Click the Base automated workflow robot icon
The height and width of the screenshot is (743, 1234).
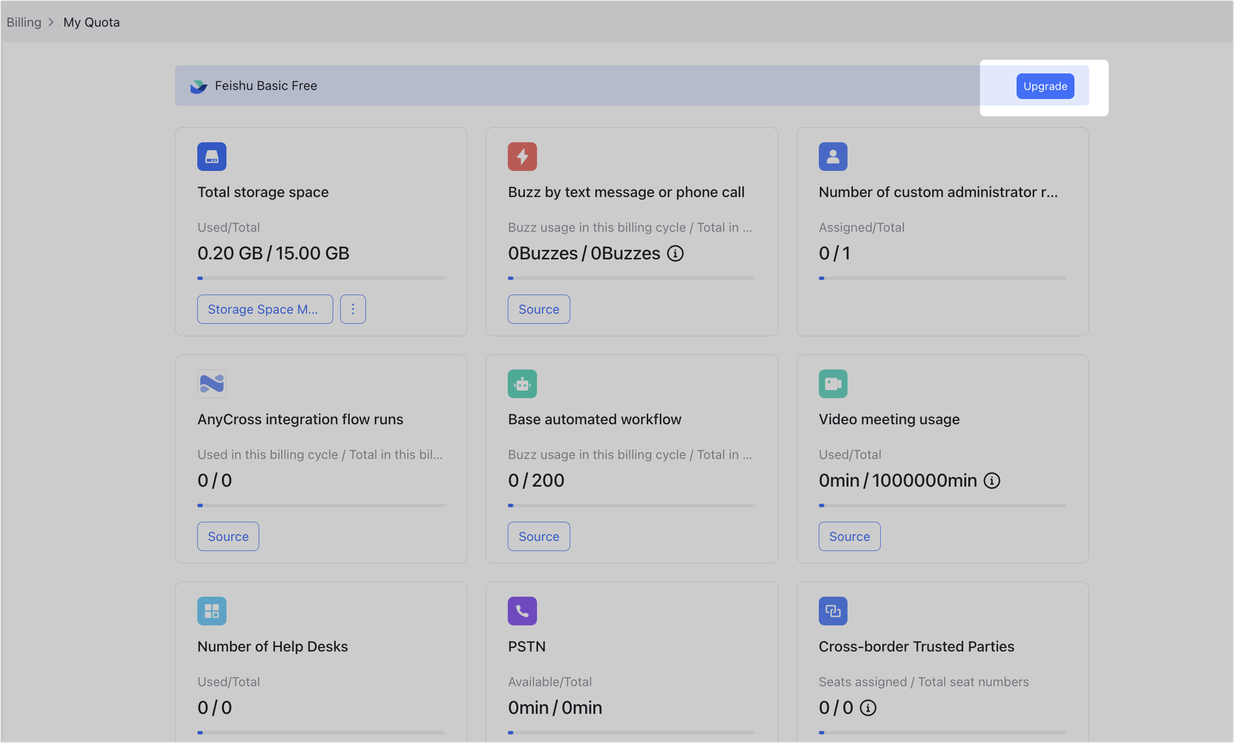tap(522, 384)
